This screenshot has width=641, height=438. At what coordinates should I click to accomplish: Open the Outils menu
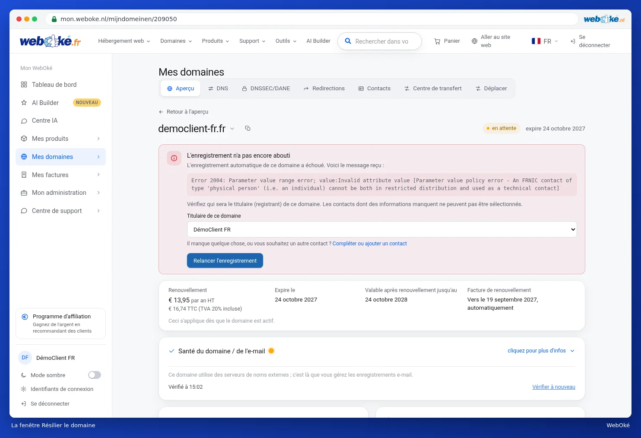coord(286,41)
